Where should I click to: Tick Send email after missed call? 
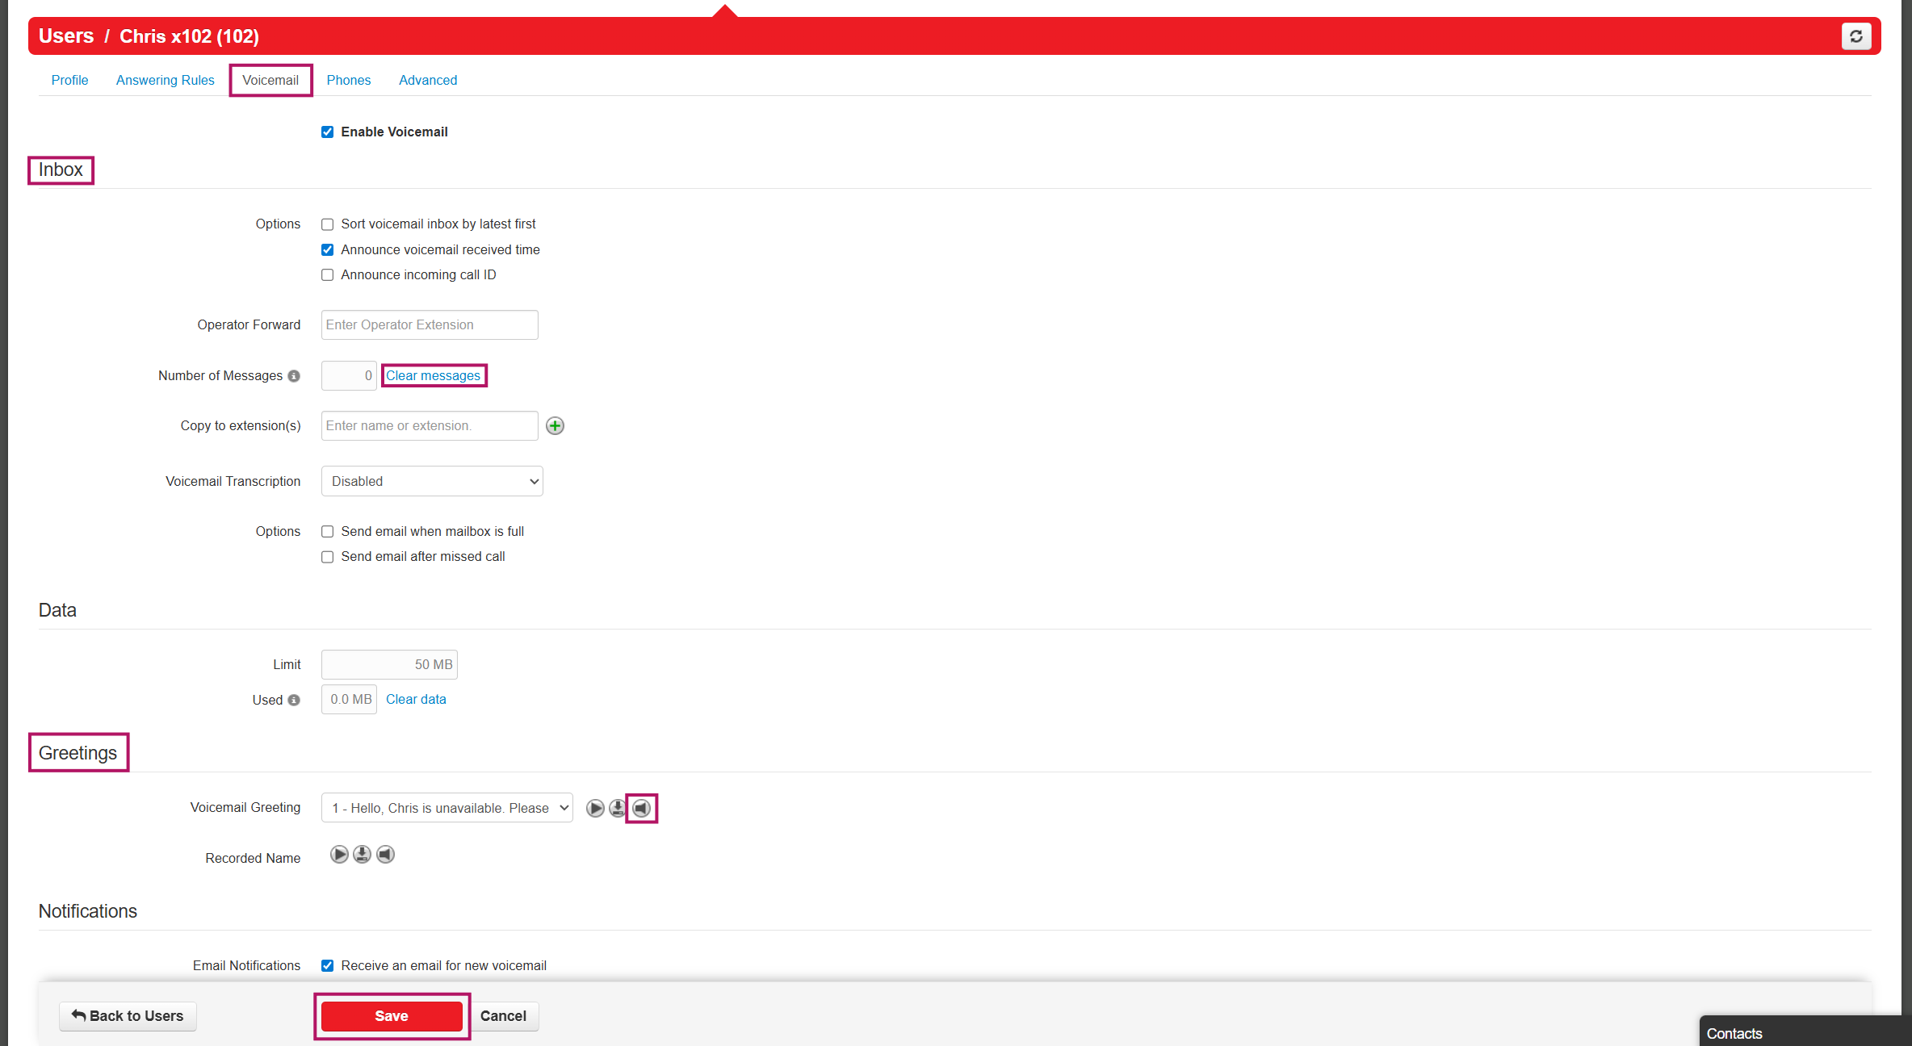(x=327, y=557)
